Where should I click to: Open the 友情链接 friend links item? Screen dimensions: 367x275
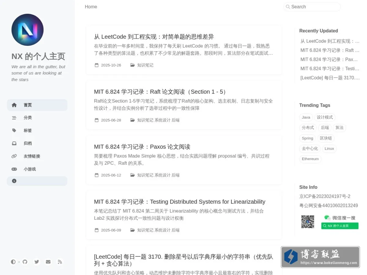tap(37, 156)
